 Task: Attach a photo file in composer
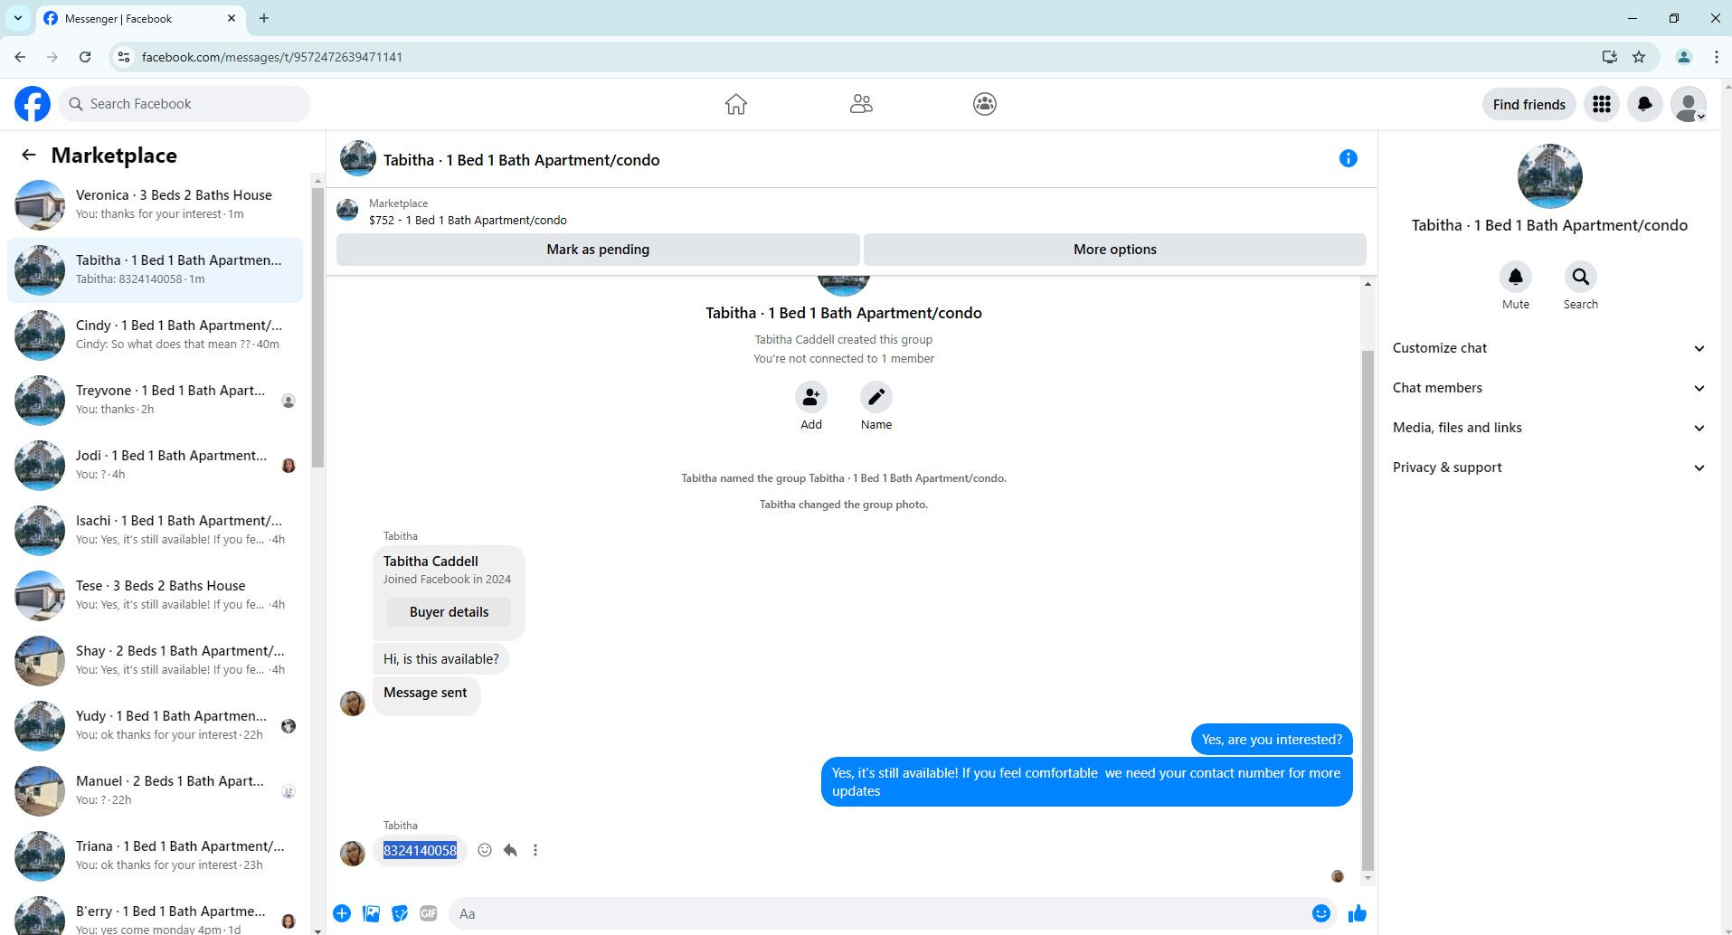pyautogui.click(x=371, y=913)
